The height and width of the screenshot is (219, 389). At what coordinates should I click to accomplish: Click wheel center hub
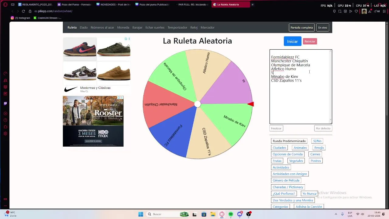point(198,104)
